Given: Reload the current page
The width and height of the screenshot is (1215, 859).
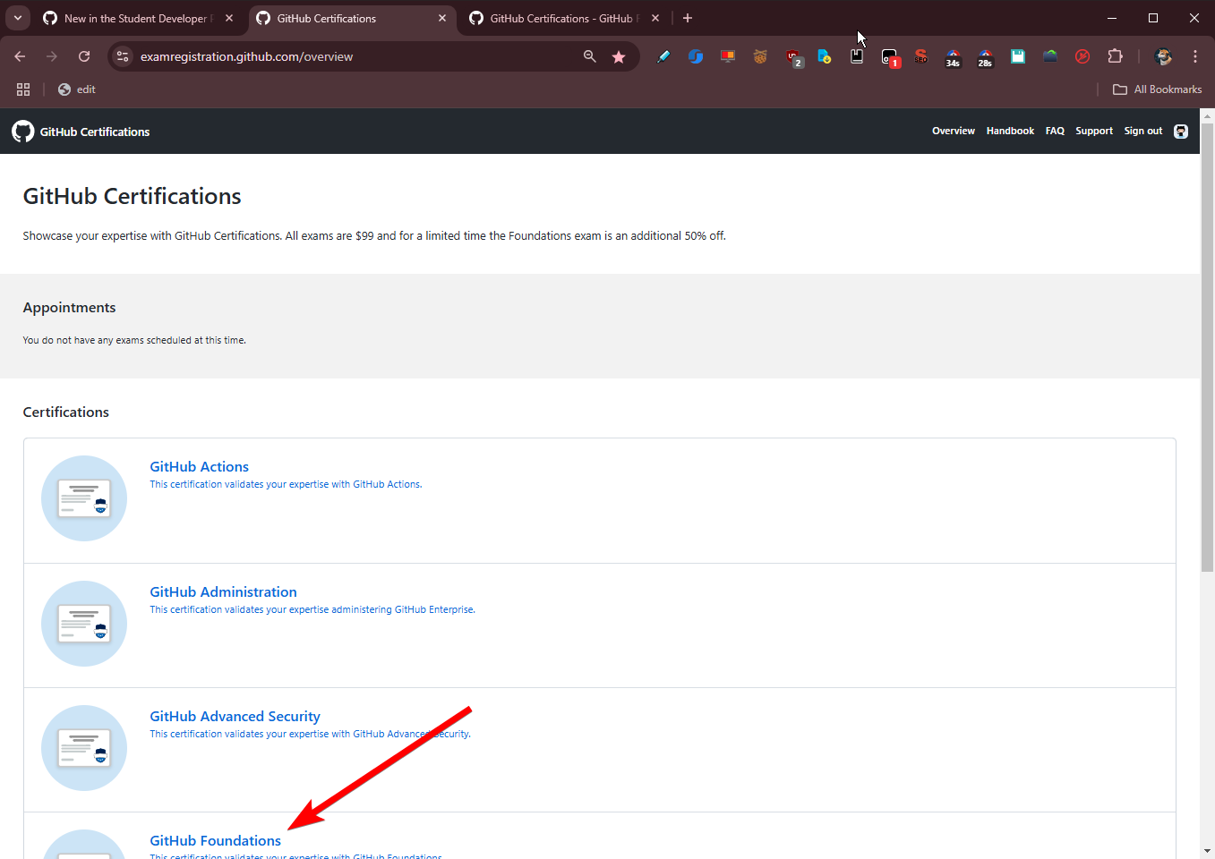Looking at the screenshot, I should point(84,56).
